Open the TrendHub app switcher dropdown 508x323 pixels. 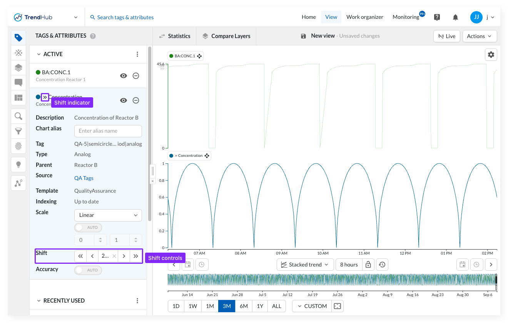pyautogui.click(x=76, y=17)
